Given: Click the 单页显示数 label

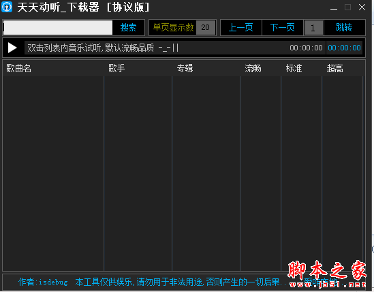Looking at the screenshot, I should click(x=173, y=27).
